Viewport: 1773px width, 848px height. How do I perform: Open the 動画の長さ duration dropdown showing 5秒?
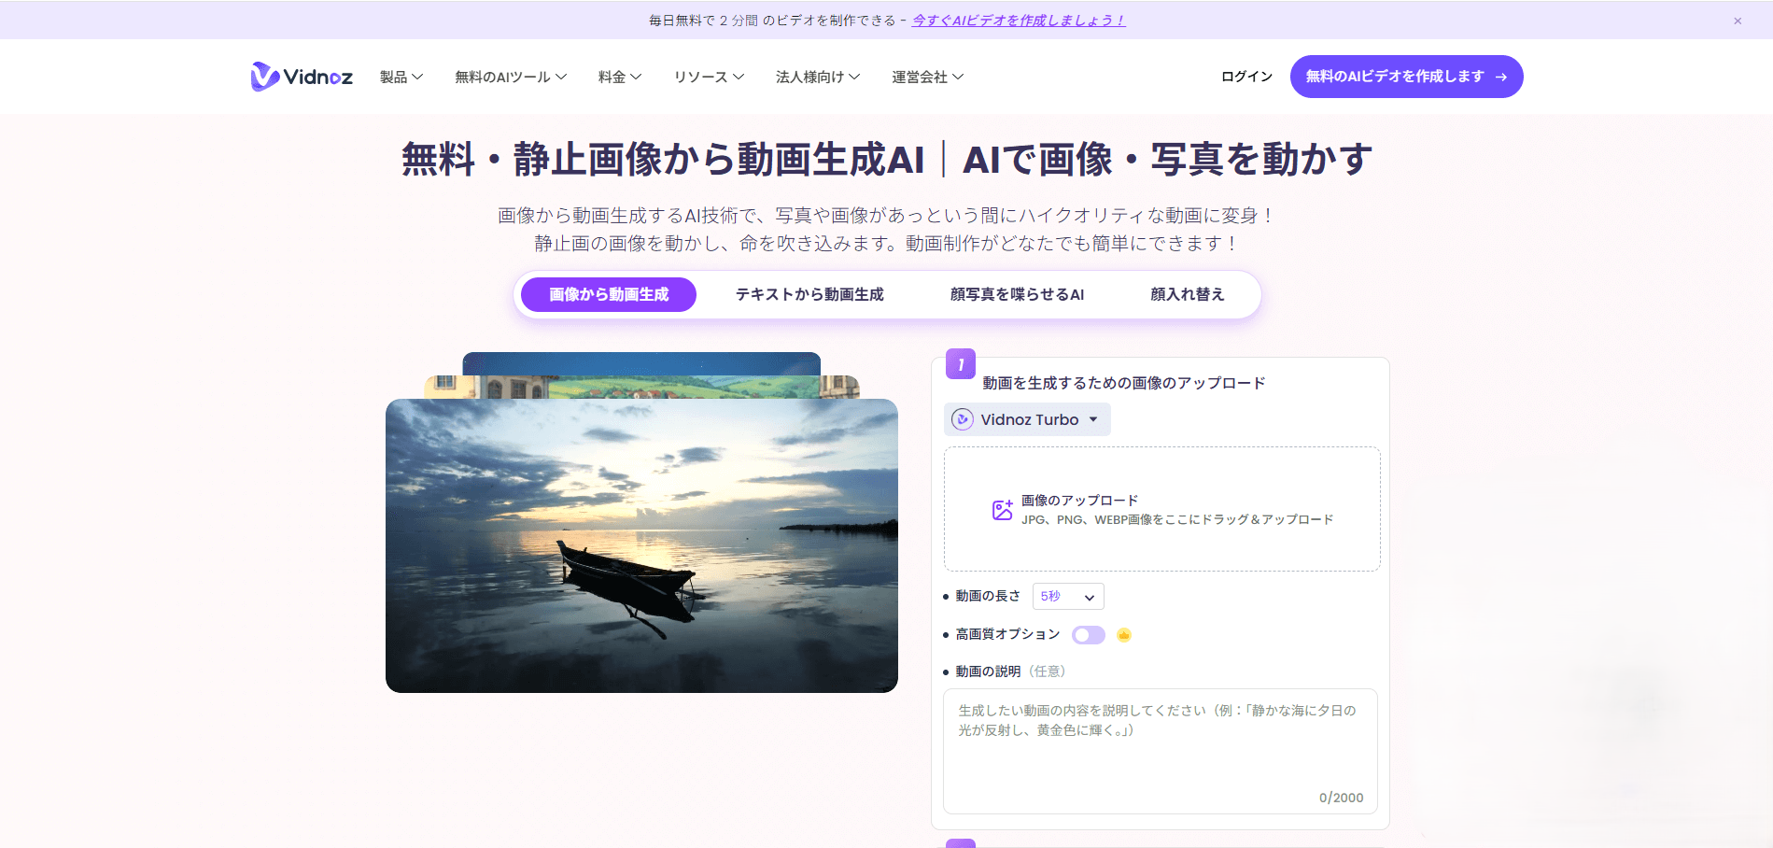click(x=1067, y=595)
